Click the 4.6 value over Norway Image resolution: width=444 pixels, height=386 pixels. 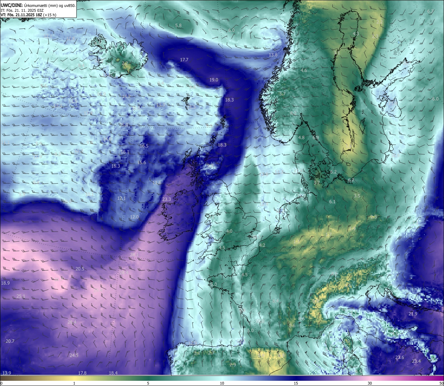304,71
